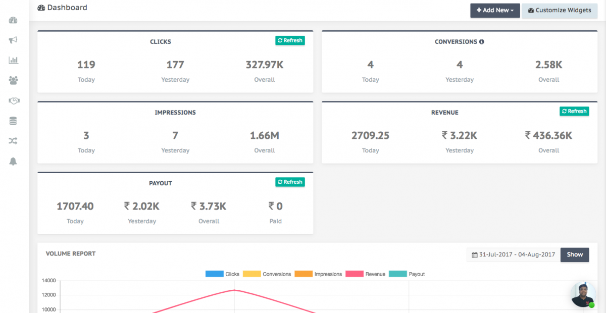
Task: Open the 31-Jul-2017 date range picker
Action: [x=513, y=254]
